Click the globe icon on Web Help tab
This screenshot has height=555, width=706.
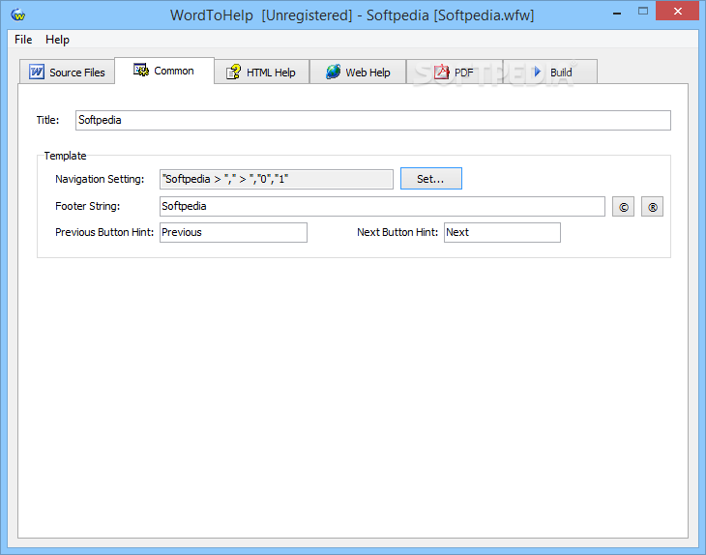[x=334, y=72]
